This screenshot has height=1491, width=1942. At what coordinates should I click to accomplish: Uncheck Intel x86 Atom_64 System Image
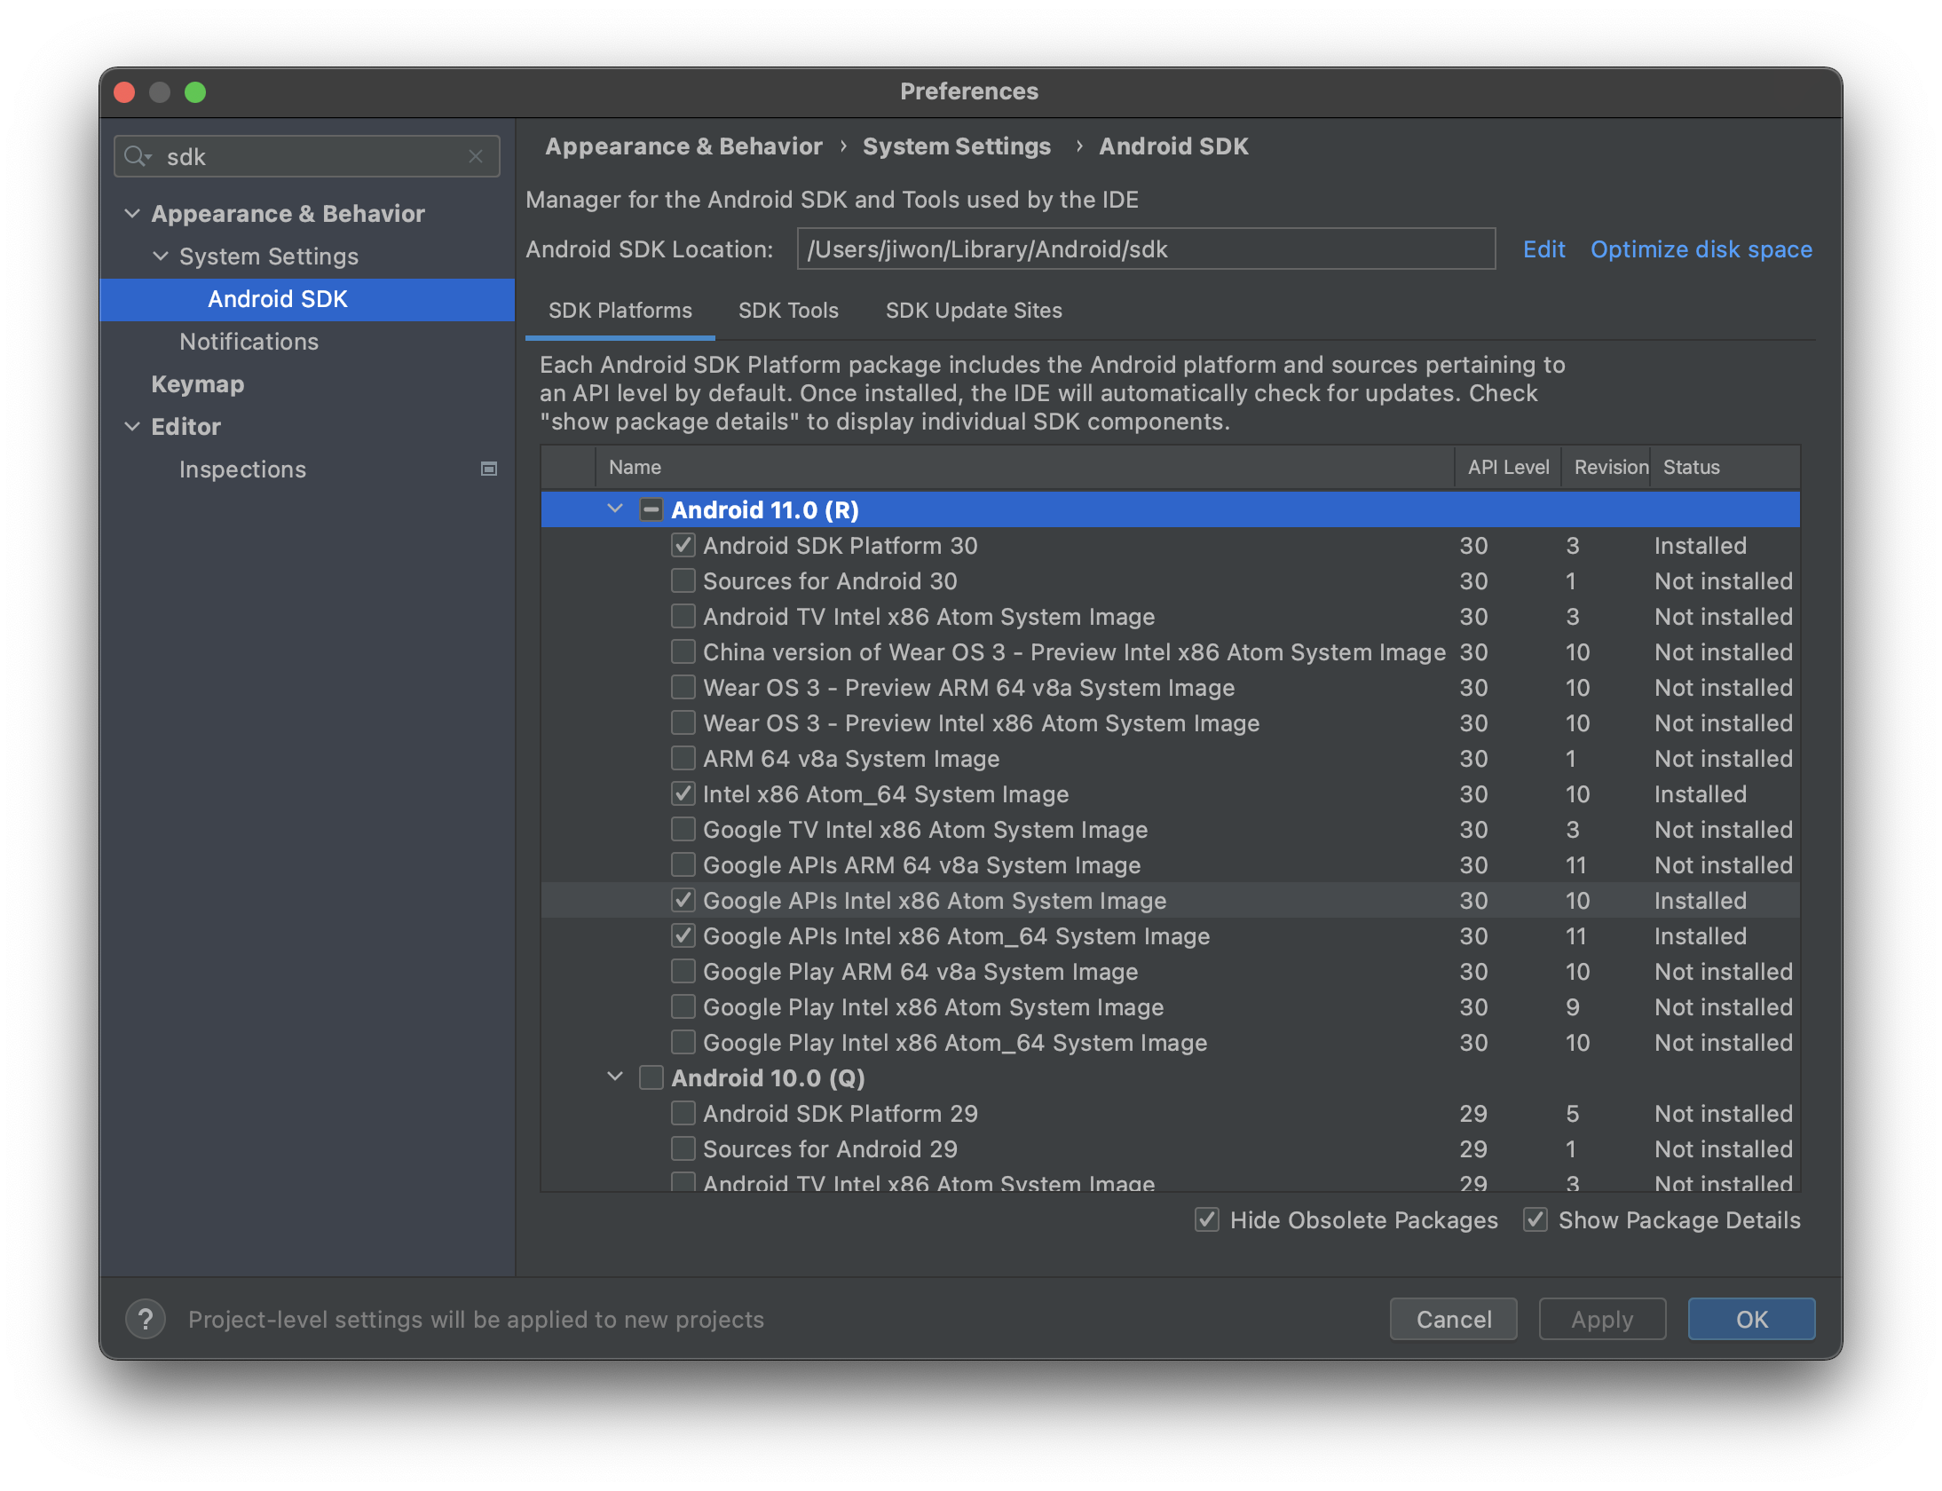[683, 793]
